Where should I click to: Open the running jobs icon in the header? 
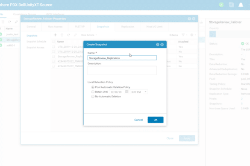pos(231,5)
